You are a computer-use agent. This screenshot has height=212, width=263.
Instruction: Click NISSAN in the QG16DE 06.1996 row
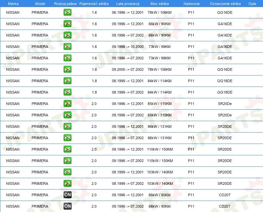point(13,12)
